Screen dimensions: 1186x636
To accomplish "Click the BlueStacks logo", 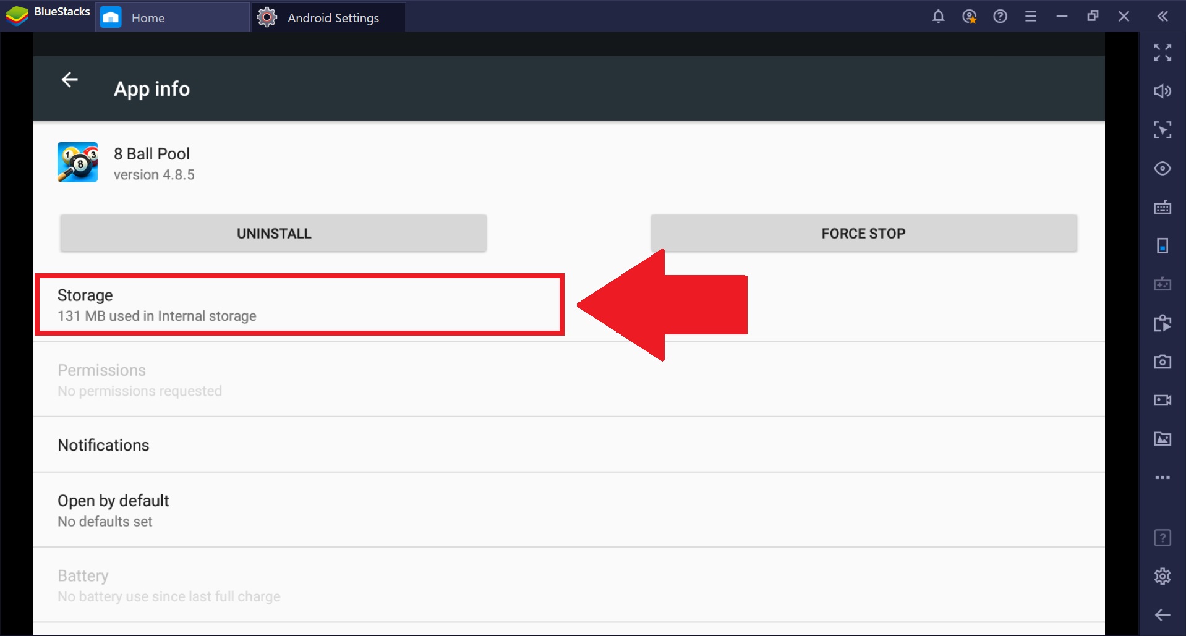I will [17, 15].
